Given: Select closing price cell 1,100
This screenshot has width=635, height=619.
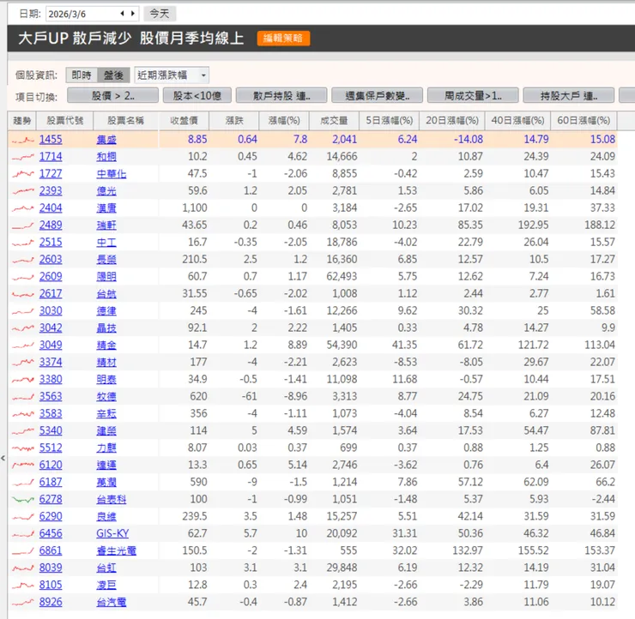Looking at the screenshot, I should 195,208.
